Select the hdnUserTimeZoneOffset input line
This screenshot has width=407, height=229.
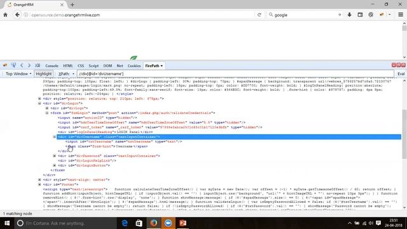(151, 122)
